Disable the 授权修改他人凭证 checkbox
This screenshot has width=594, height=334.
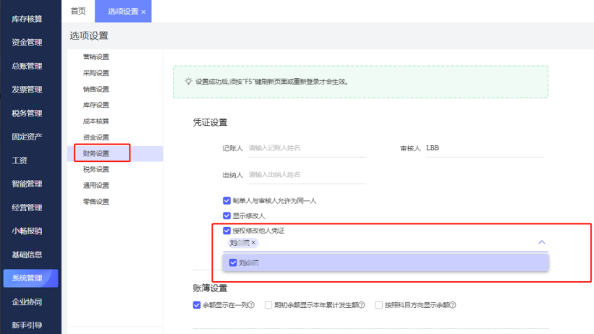pyautogui.click(x=227, y=231)
